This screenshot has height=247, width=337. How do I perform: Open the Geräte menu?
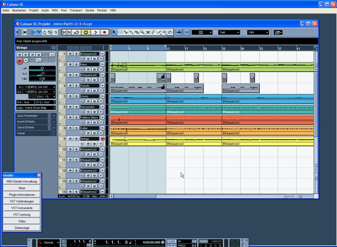coord(89,10)
